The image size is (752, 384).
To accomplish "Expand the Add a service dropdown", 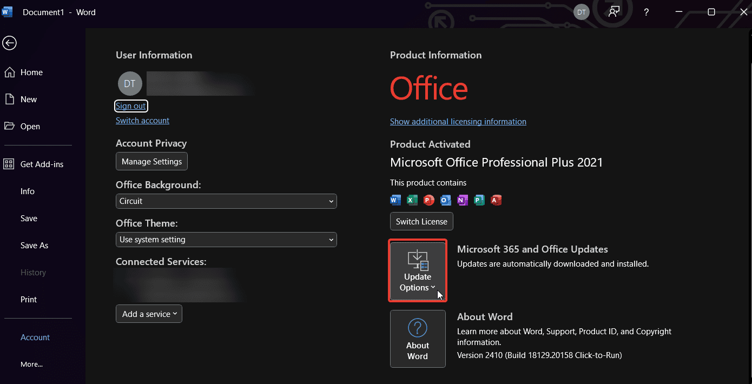I will 149,314.
